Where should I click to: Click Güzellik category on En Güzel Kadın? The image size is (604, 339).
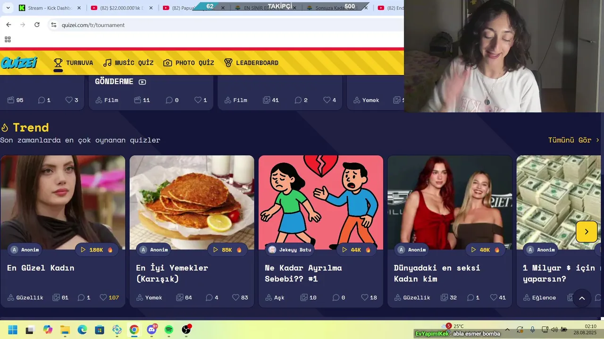tap(25, 298)
